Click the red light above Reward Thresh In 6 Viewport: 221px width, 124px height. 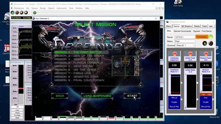(206, 54)
